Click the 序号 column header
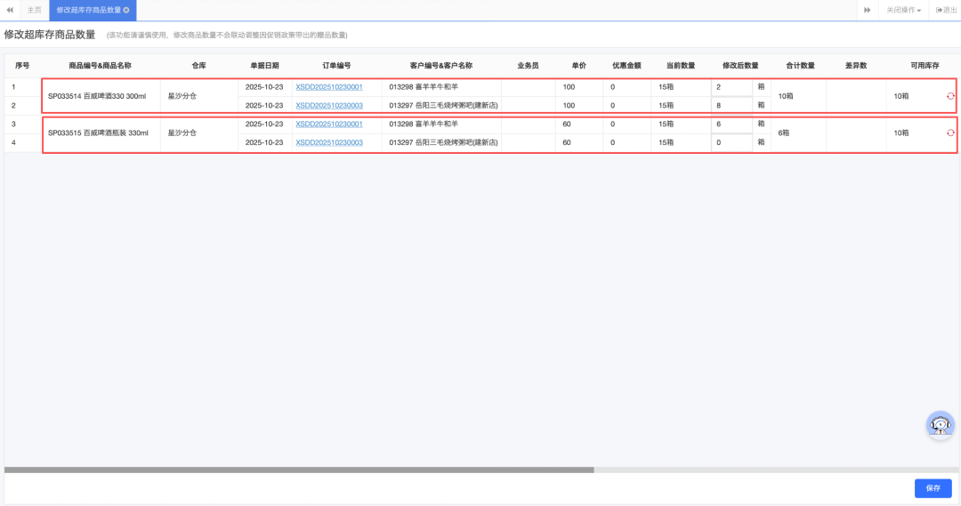Viewport: 961px width, 506px height. [22, 66]
